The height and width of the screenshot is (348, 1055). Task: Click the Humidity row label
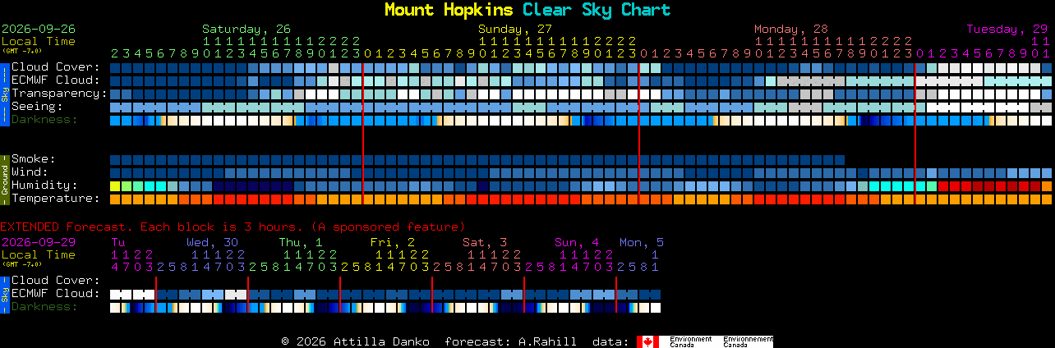(x=44, y=185)
